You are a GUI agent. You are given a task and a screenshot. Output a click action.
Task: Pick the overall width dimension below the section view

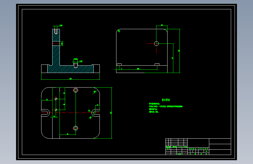coord(71,79)
